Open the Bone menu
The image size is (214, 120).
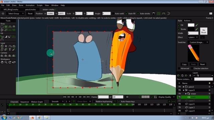(21, 5)
